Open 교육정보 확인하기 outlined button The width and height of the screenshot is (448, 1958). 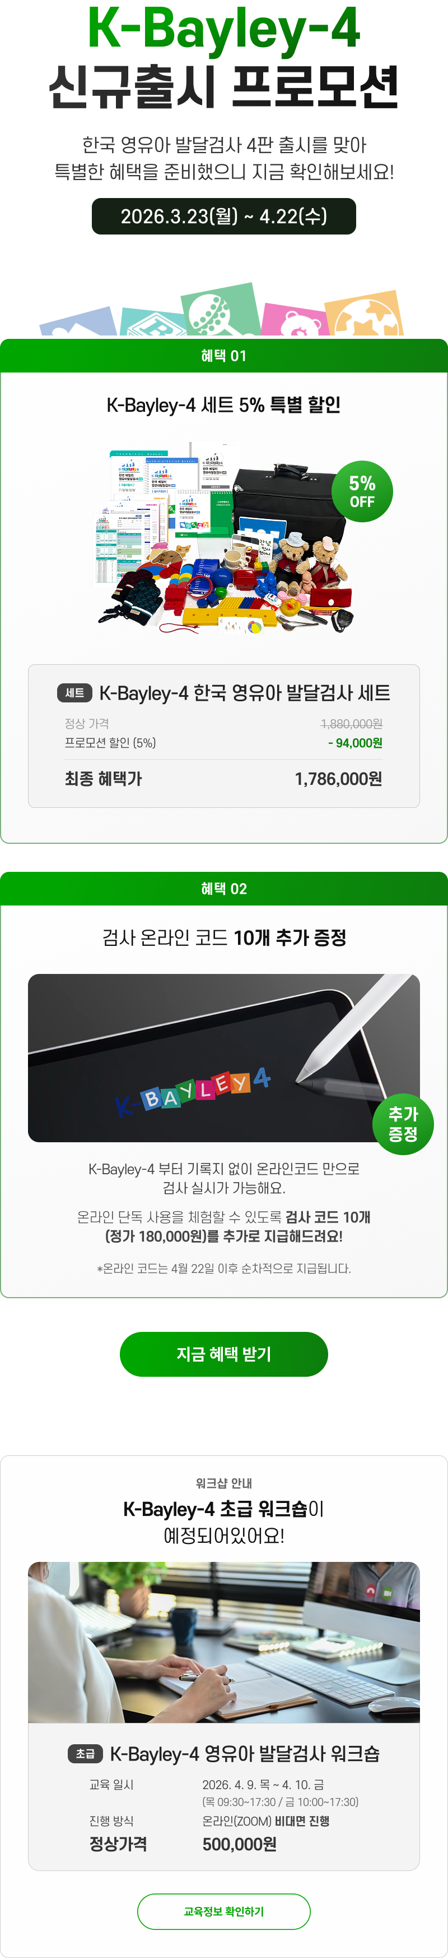click(223, 1911)
